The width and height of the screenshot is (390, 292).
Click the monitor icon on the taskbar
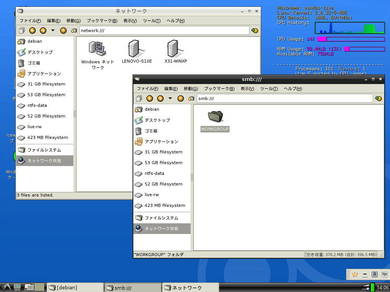(17, 287)
